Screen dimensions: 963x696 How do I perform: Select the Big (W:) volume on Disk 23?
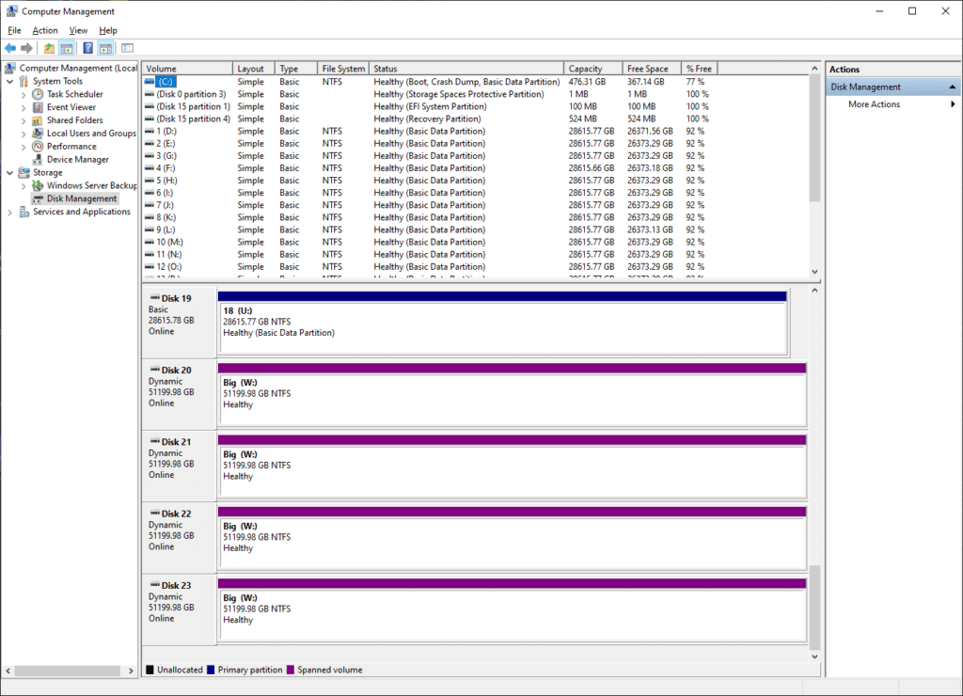pyautogui.click(x=513, y=610)
